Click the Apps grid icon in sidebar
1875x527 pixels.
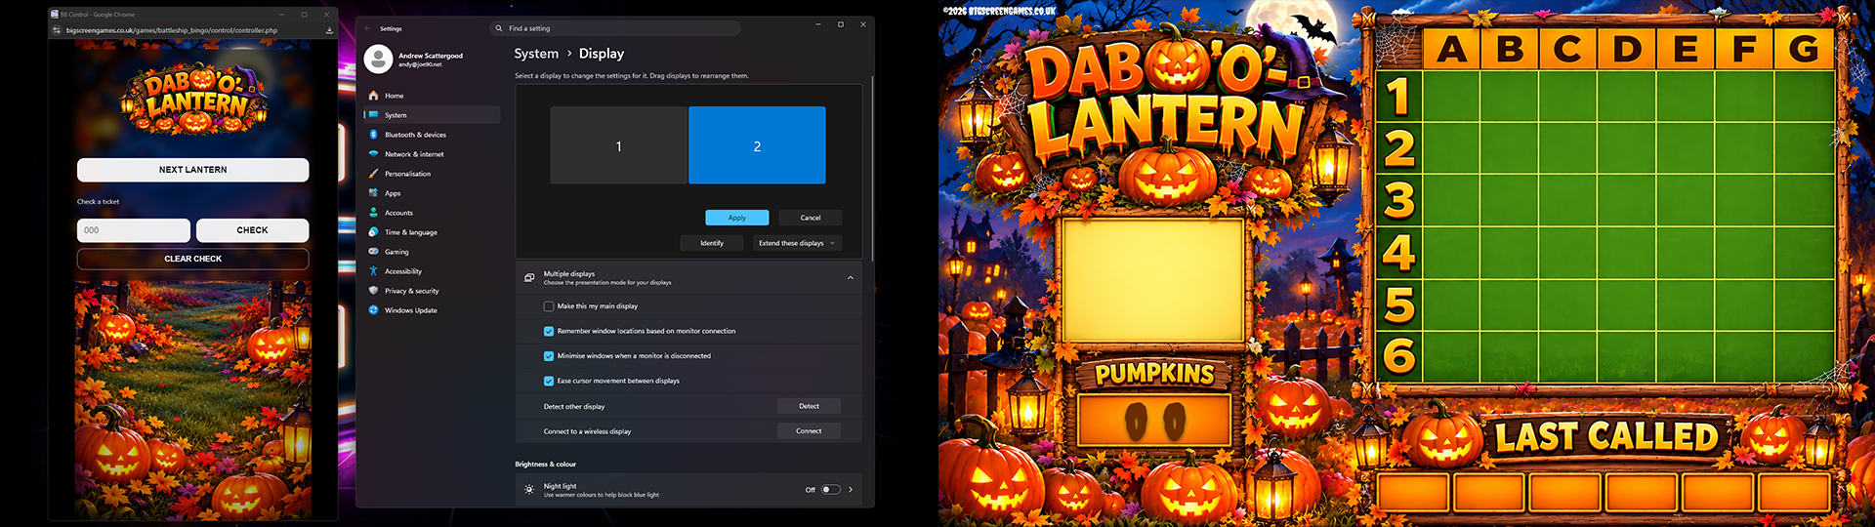373,193
